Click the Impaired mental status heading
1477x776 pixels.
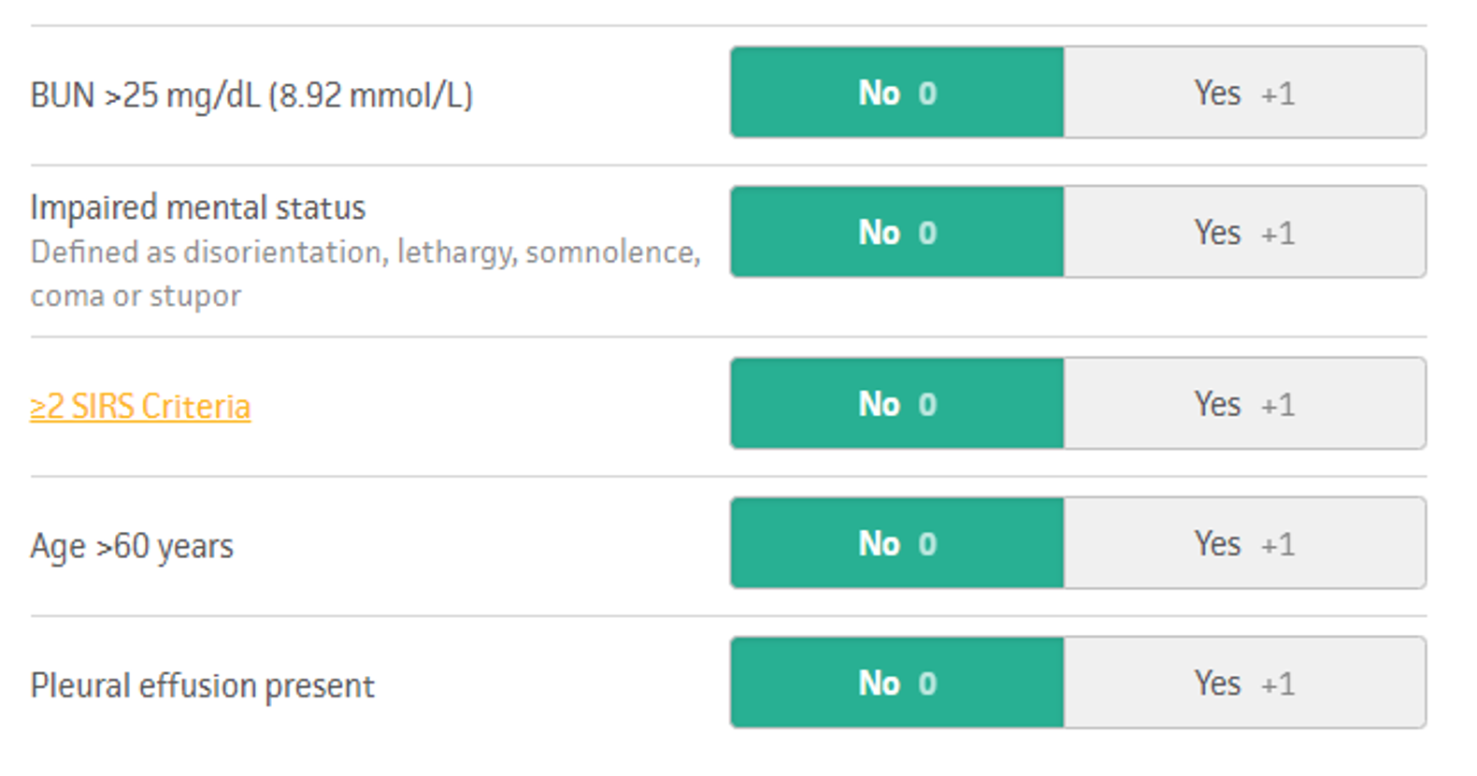click(197, 208)
